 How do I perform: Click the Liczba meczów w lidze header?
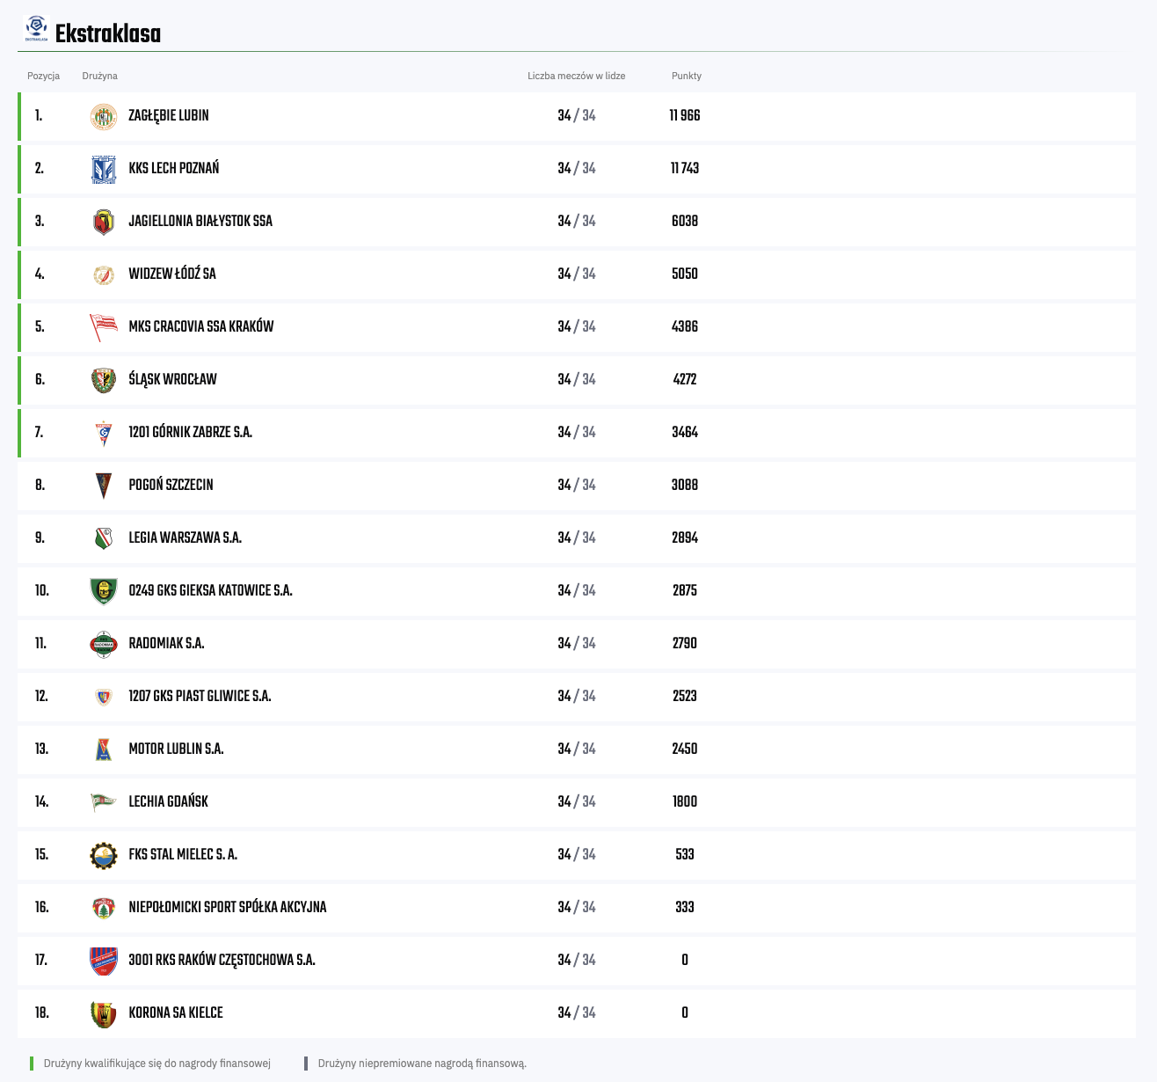point(577,76)
